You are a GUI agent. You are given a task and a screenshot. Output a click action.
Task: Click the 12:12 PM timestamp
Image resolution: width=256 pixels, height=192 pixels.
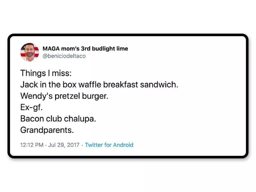tap(32, 145)
